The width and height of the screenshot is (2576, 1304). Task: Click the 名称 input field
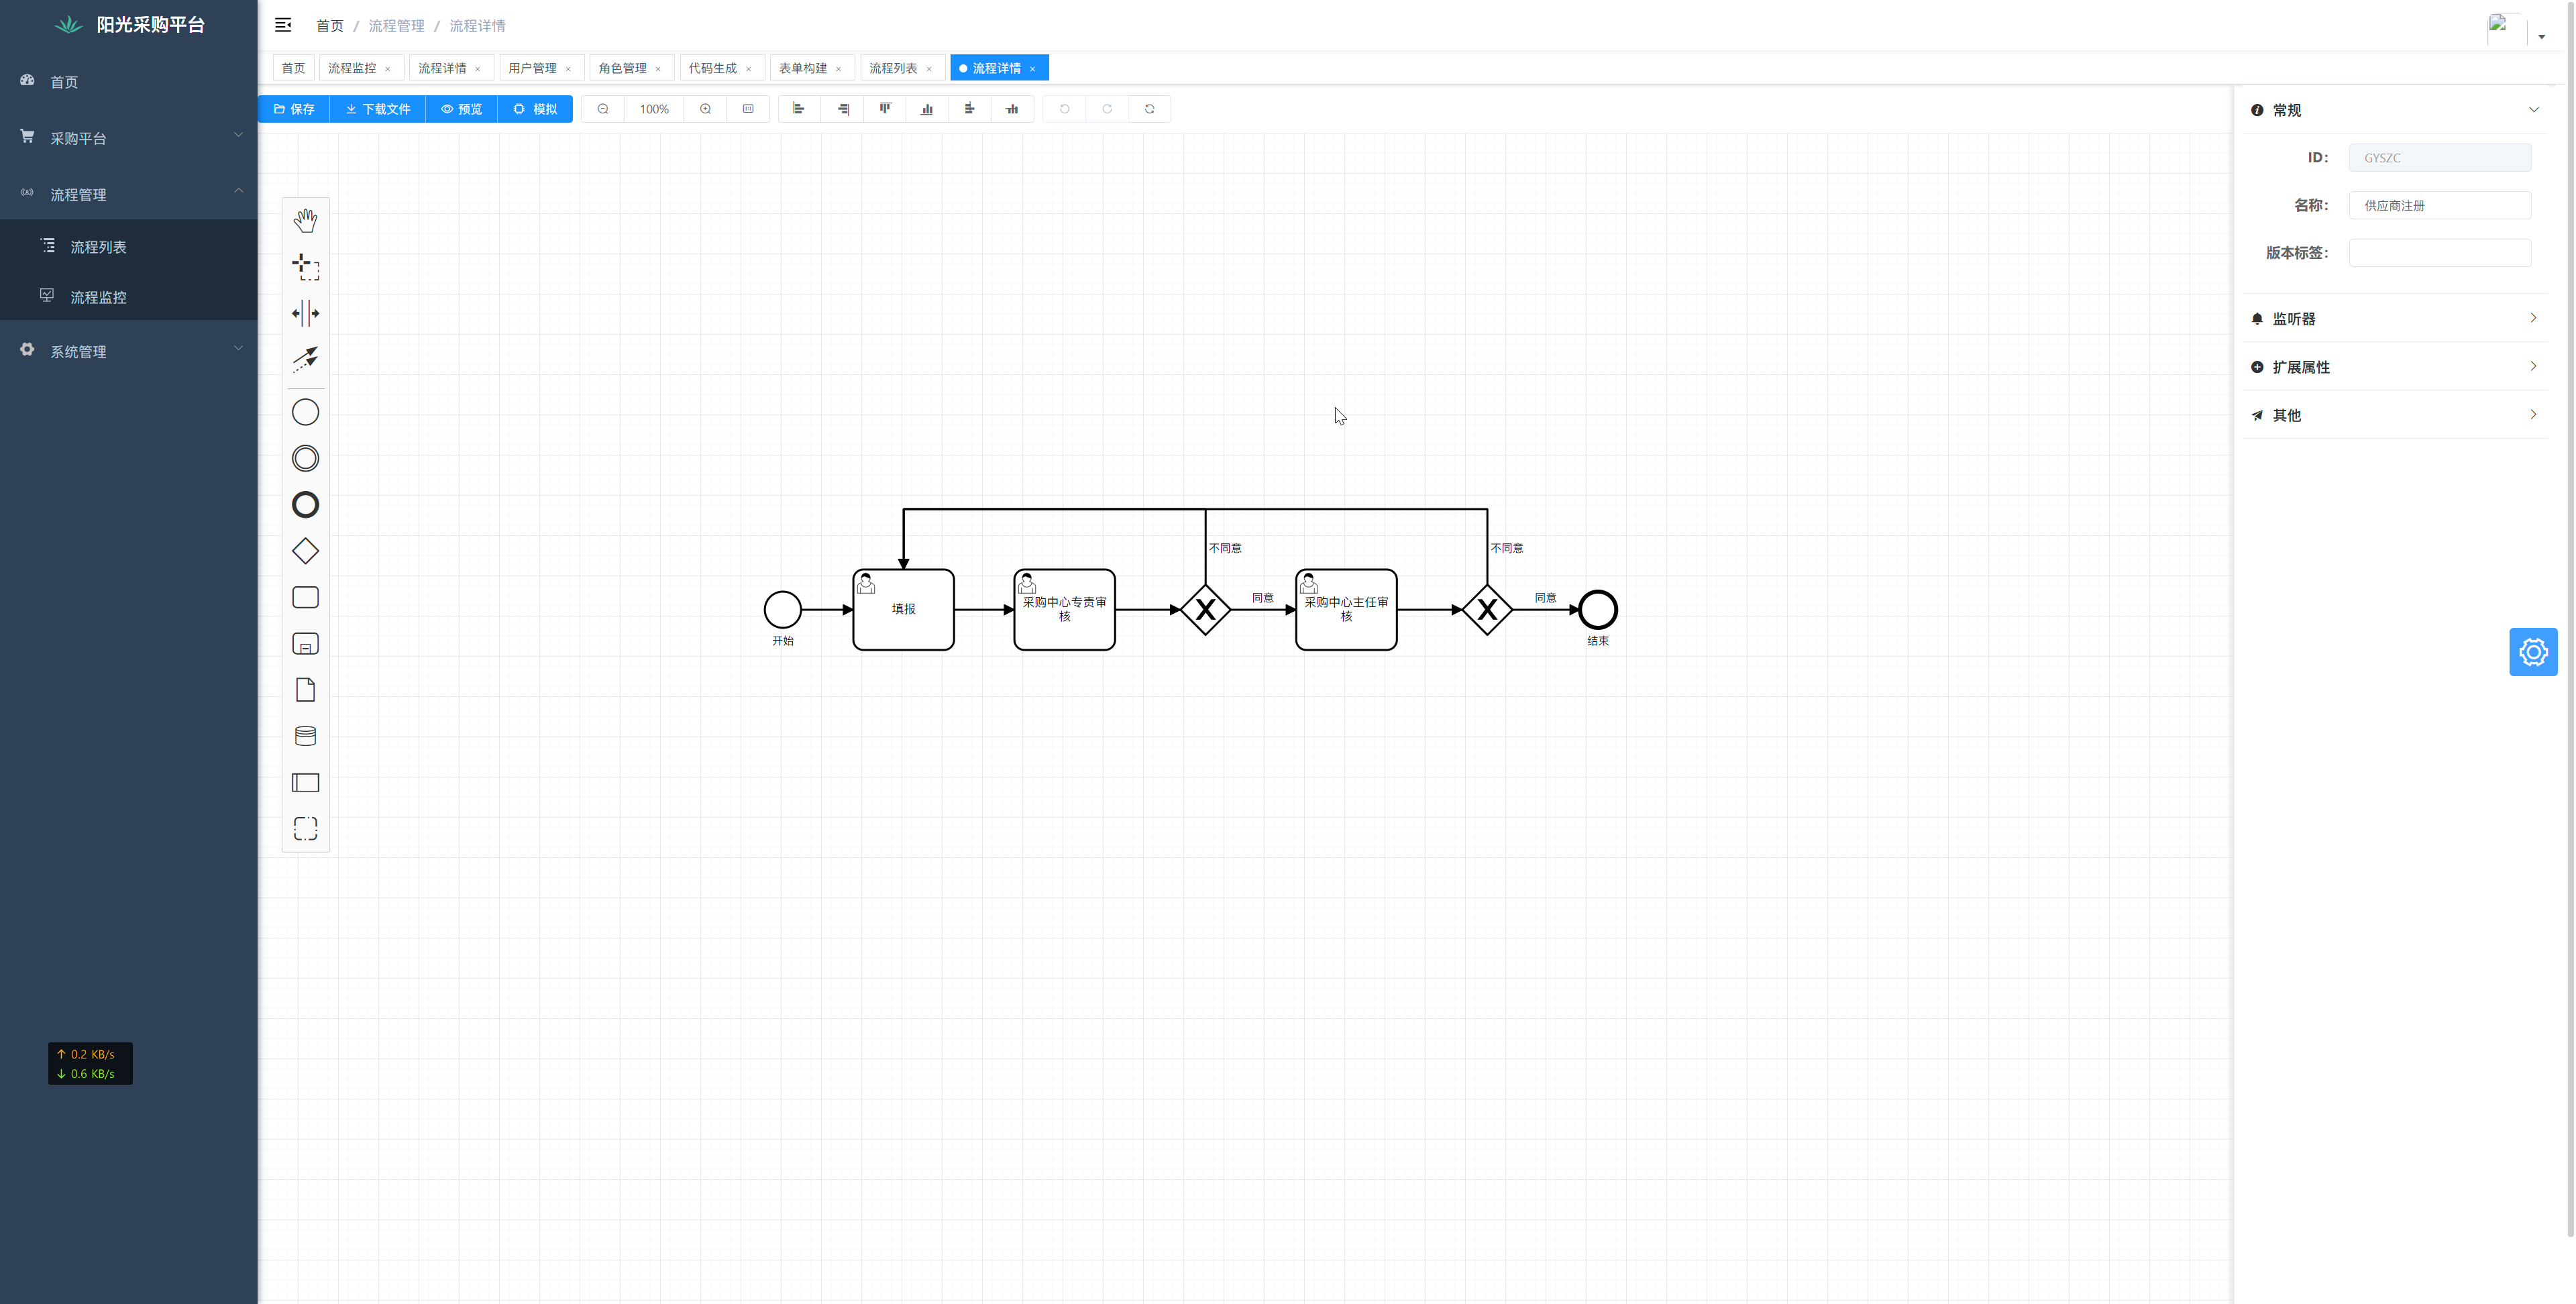(x=2440, y=205)
